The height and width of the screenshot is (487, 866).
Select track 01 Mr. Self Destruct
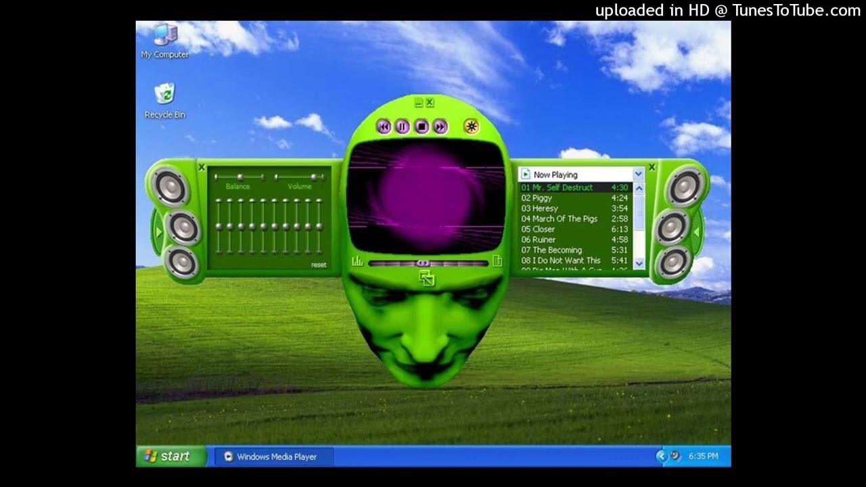pos(575,187)
